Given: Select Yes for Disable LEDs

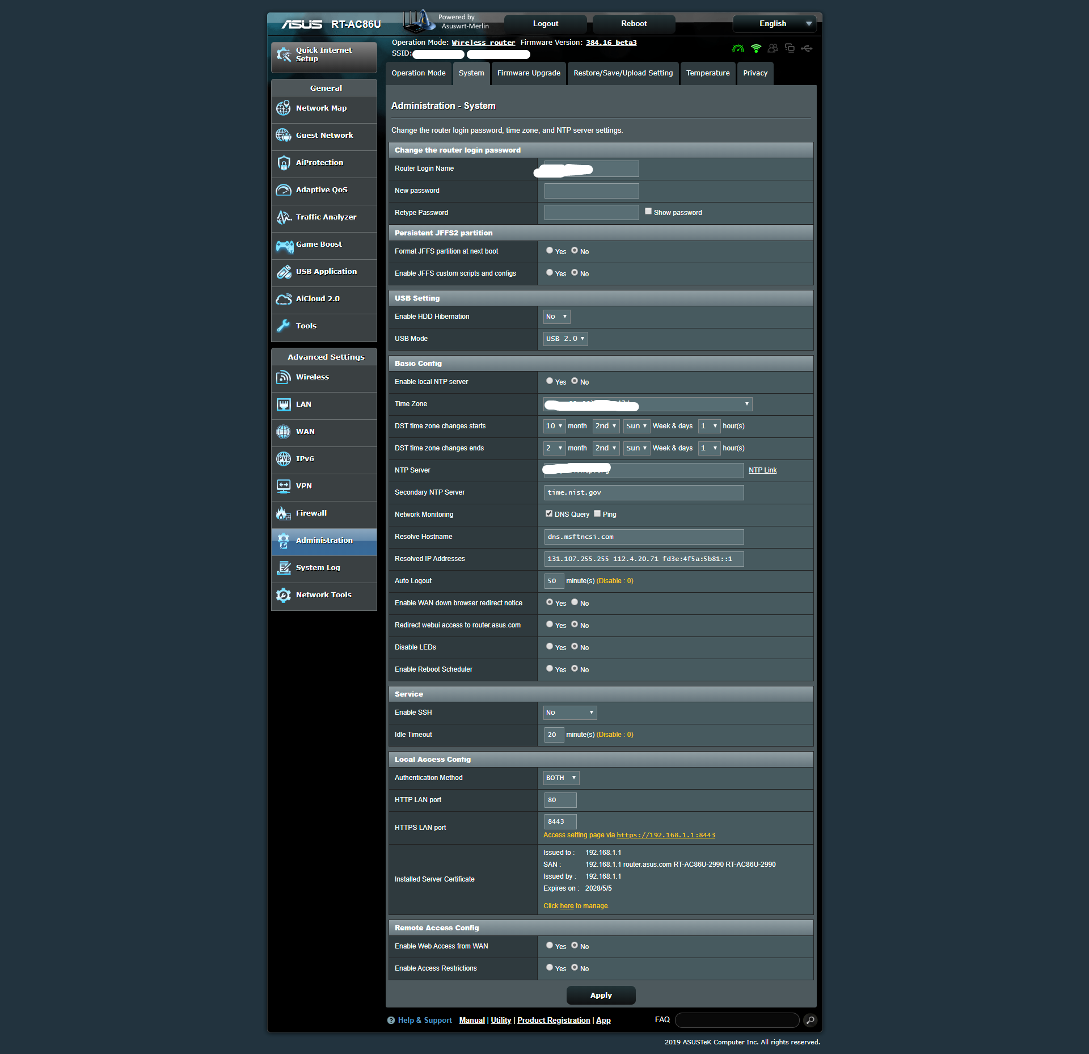Looking at the screenshot, I should [x=550, y=647].
